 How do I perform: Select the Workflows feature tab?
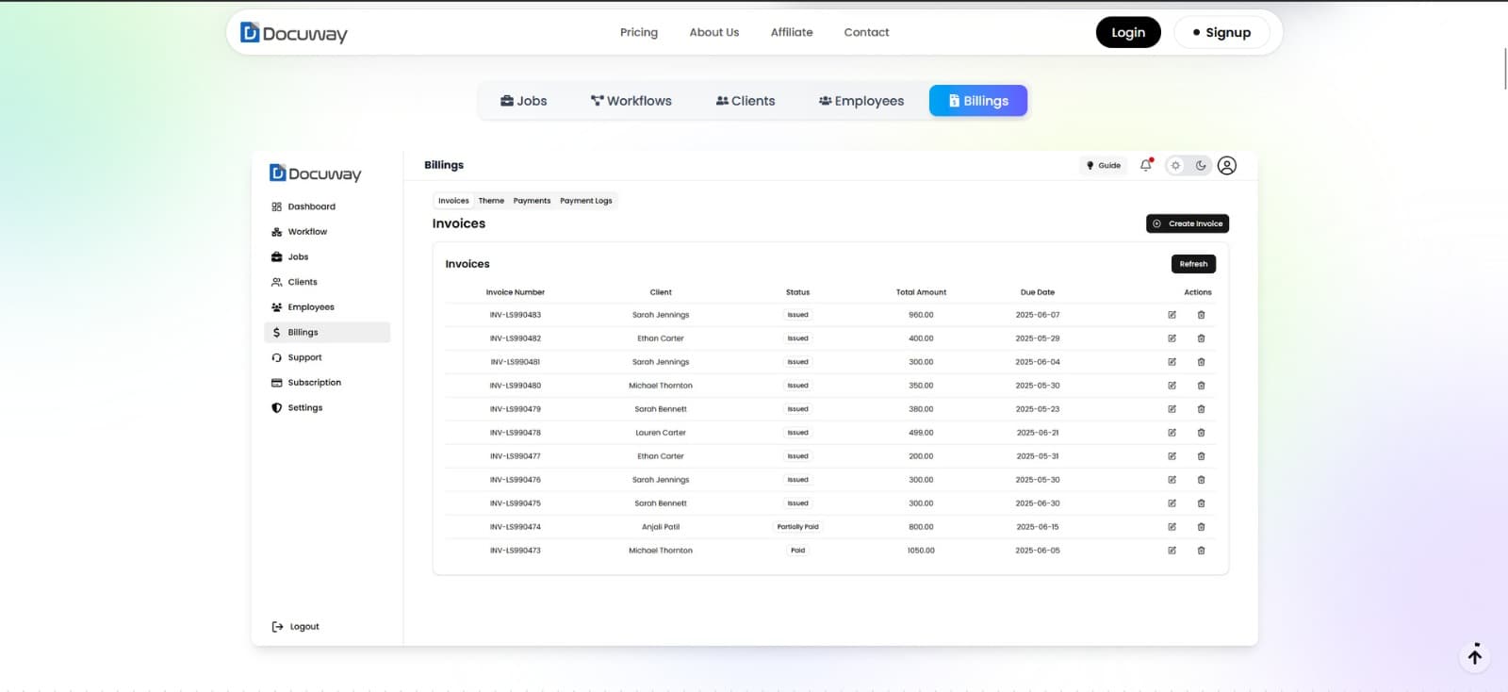(631, 101)
